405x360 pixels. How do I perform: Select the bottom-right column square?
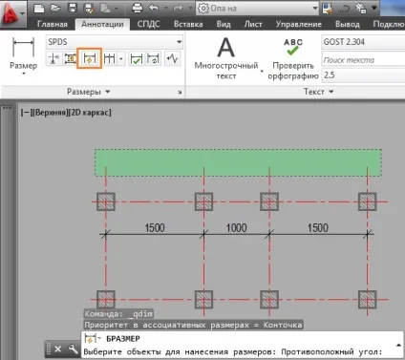pyautogui.click(x=367, y=300)
